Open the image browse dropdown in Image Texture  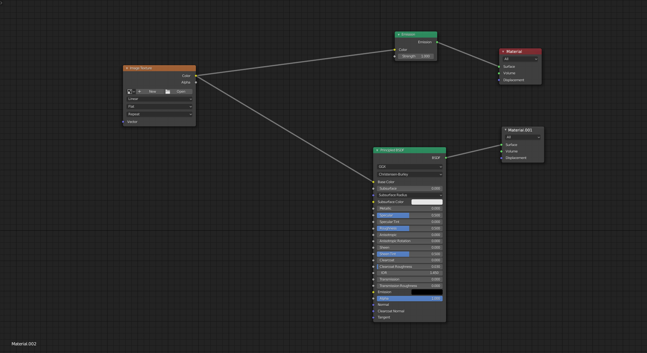[x=131, y=92]
